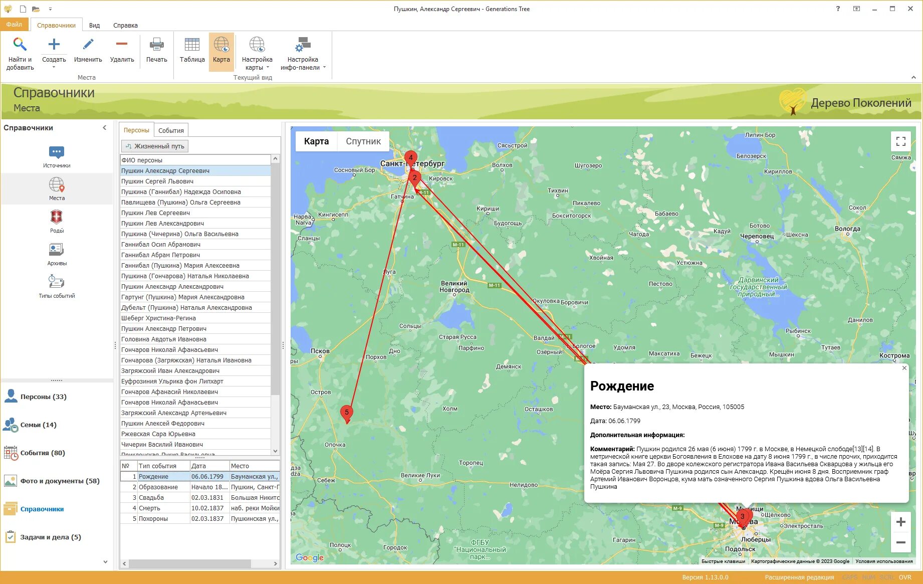Click the help question mark icon

pyautogui.click(x=838, y=9)
